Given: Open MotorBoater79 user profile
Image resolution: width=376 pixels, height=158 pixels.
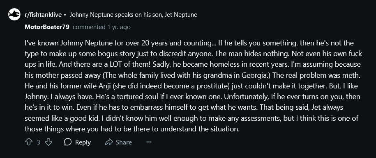Looking at the screenshot, I should 47,27.
